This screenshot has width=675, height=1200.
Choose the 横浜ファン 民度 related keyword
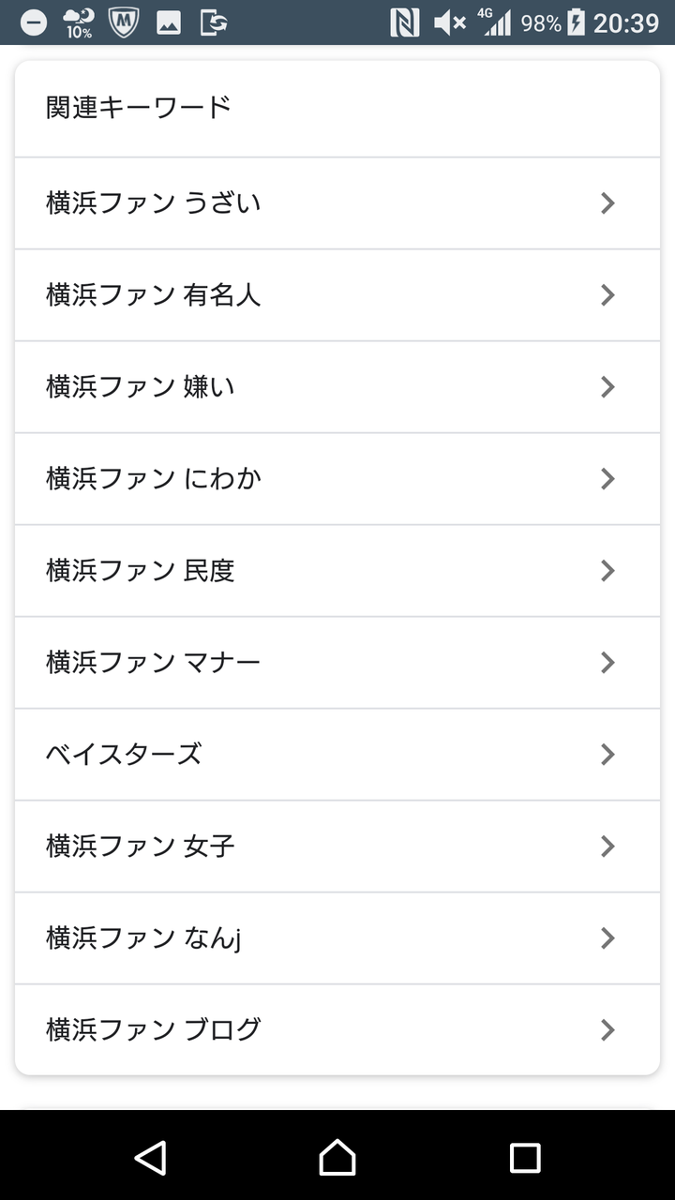[x=337, y=570]
